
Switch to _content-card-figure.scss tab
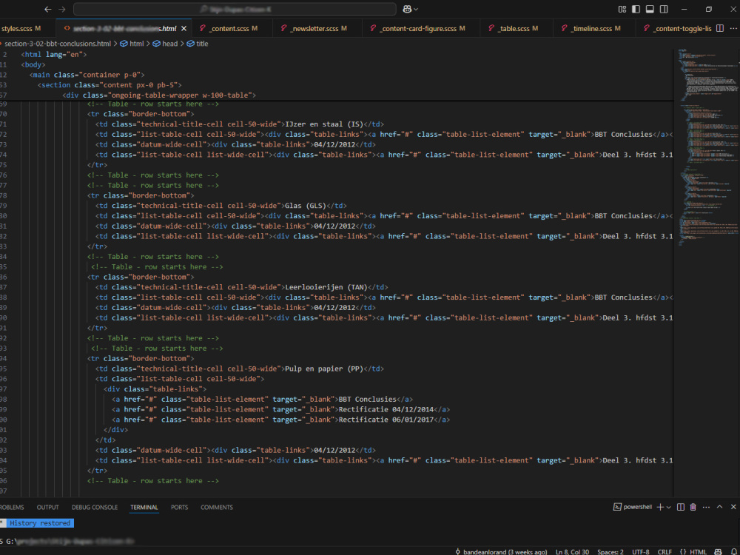[417, 28]
